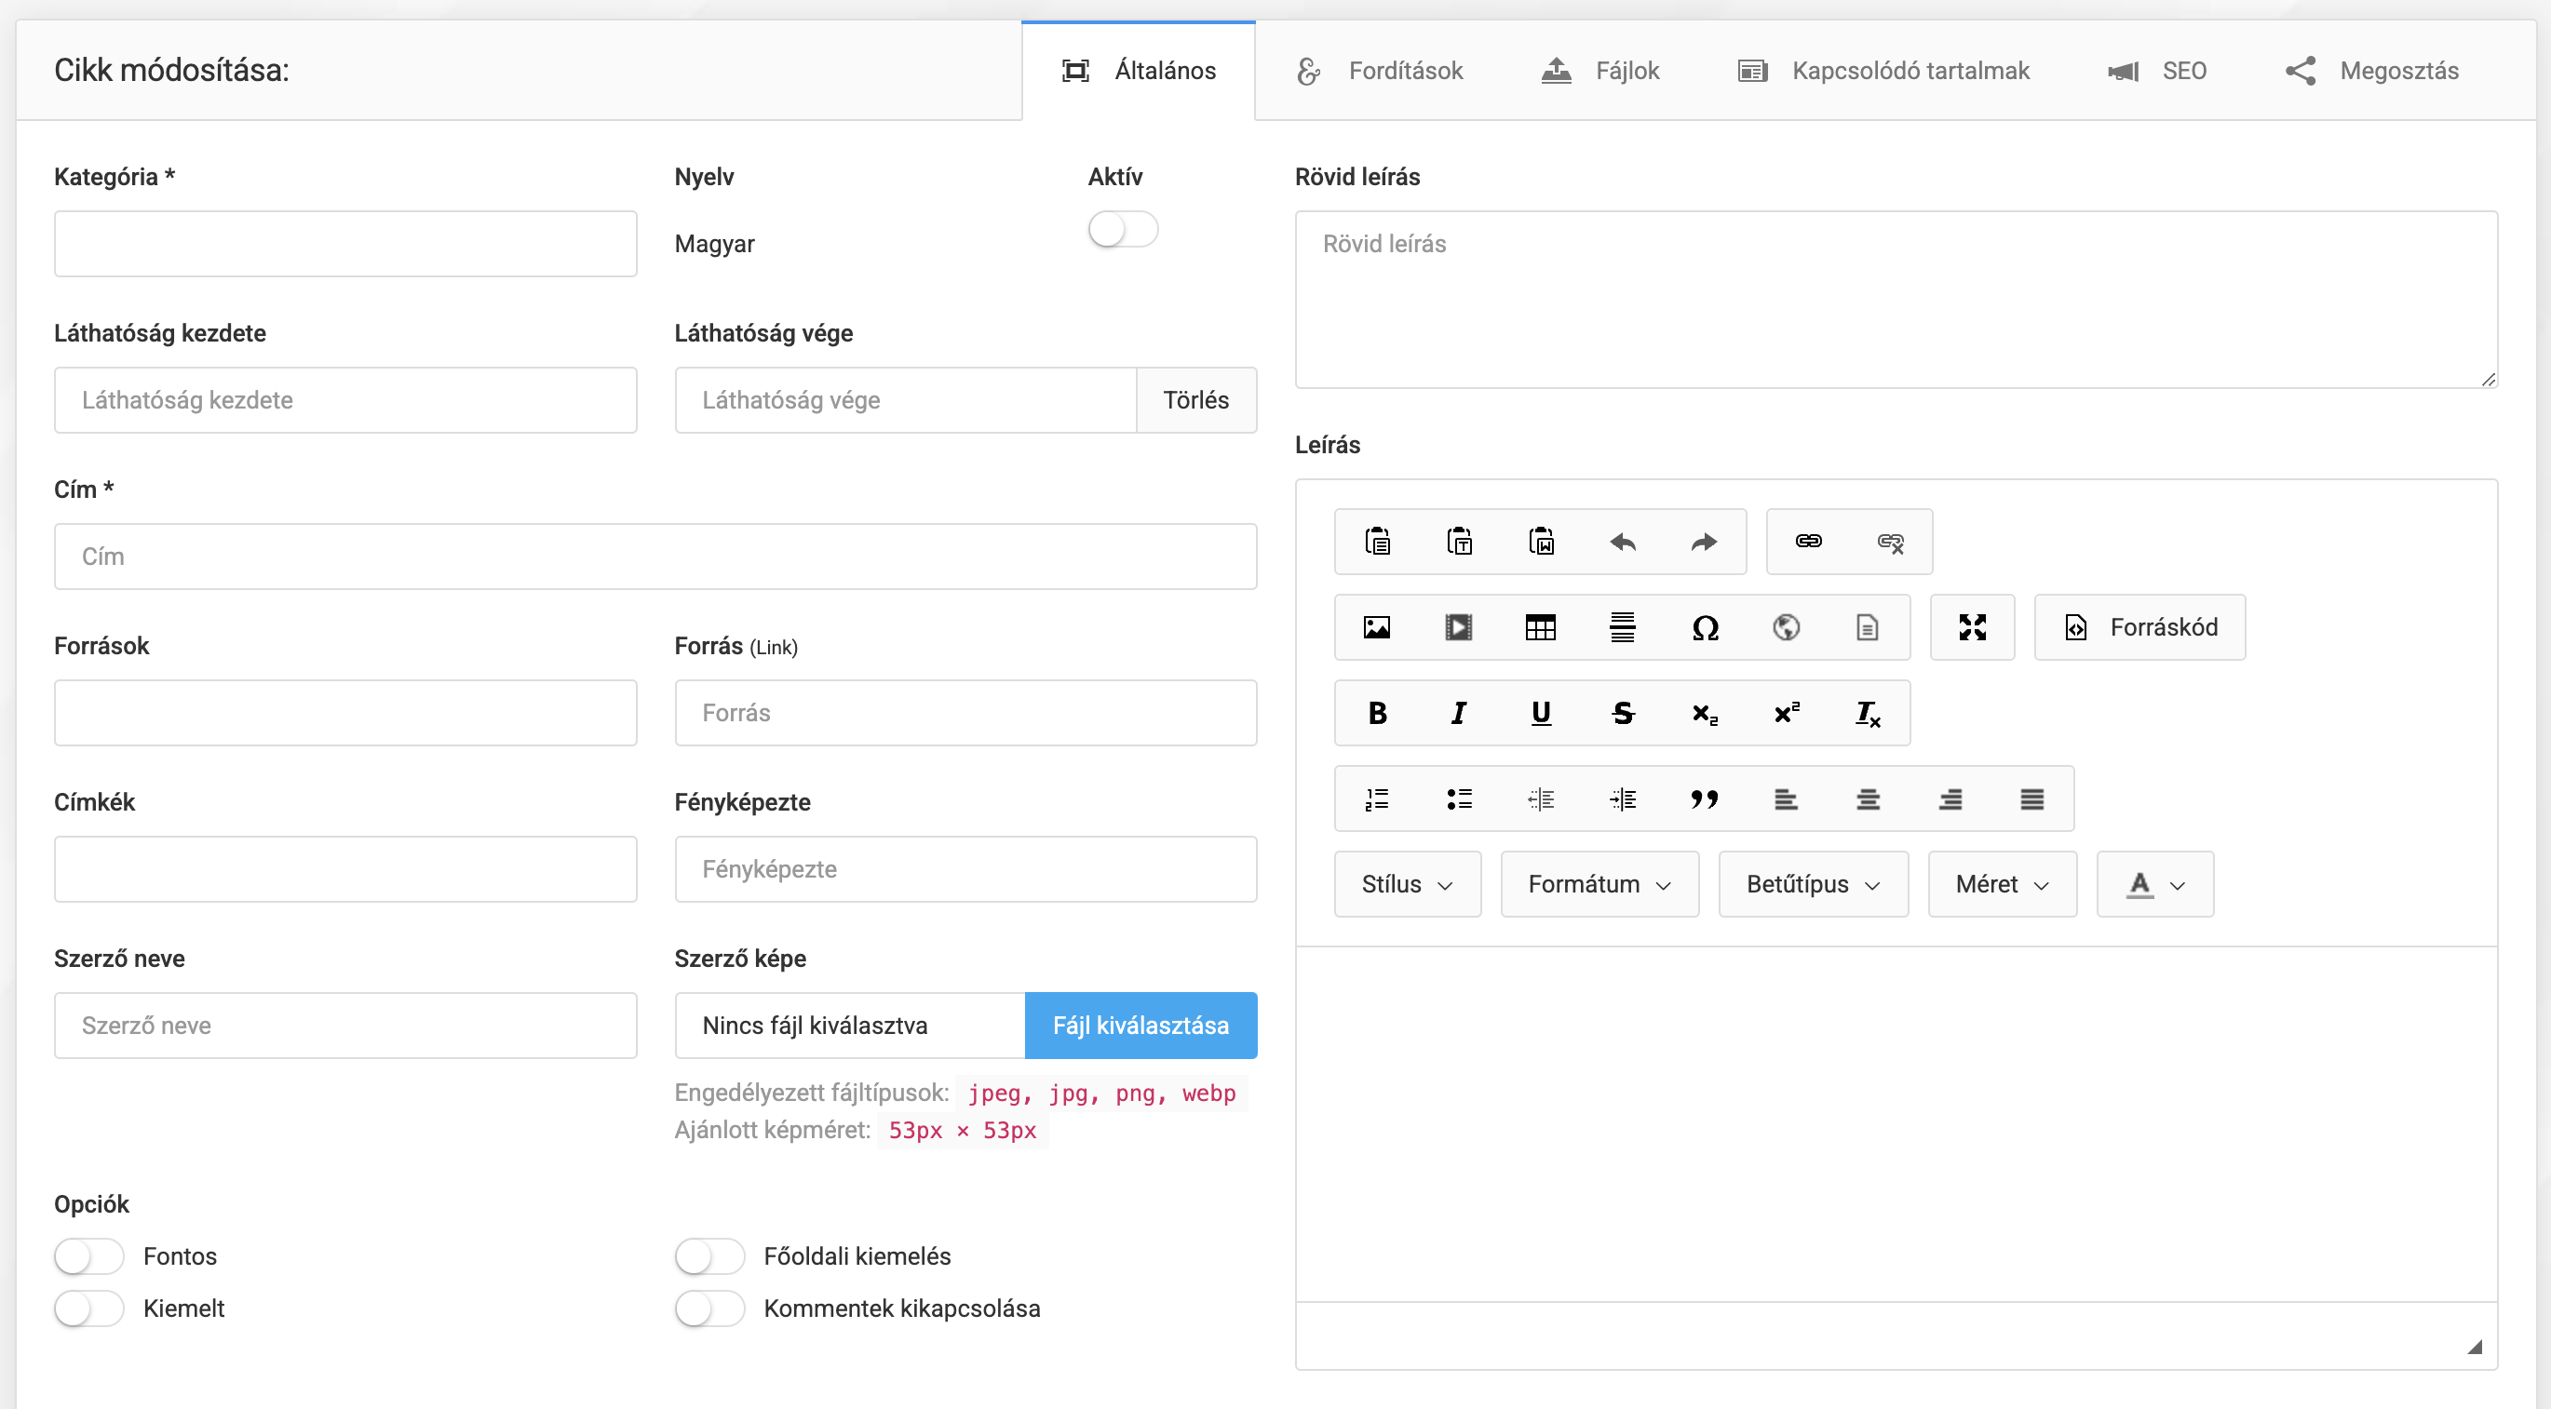Open the Stílus dropdown

point(1406,884)
